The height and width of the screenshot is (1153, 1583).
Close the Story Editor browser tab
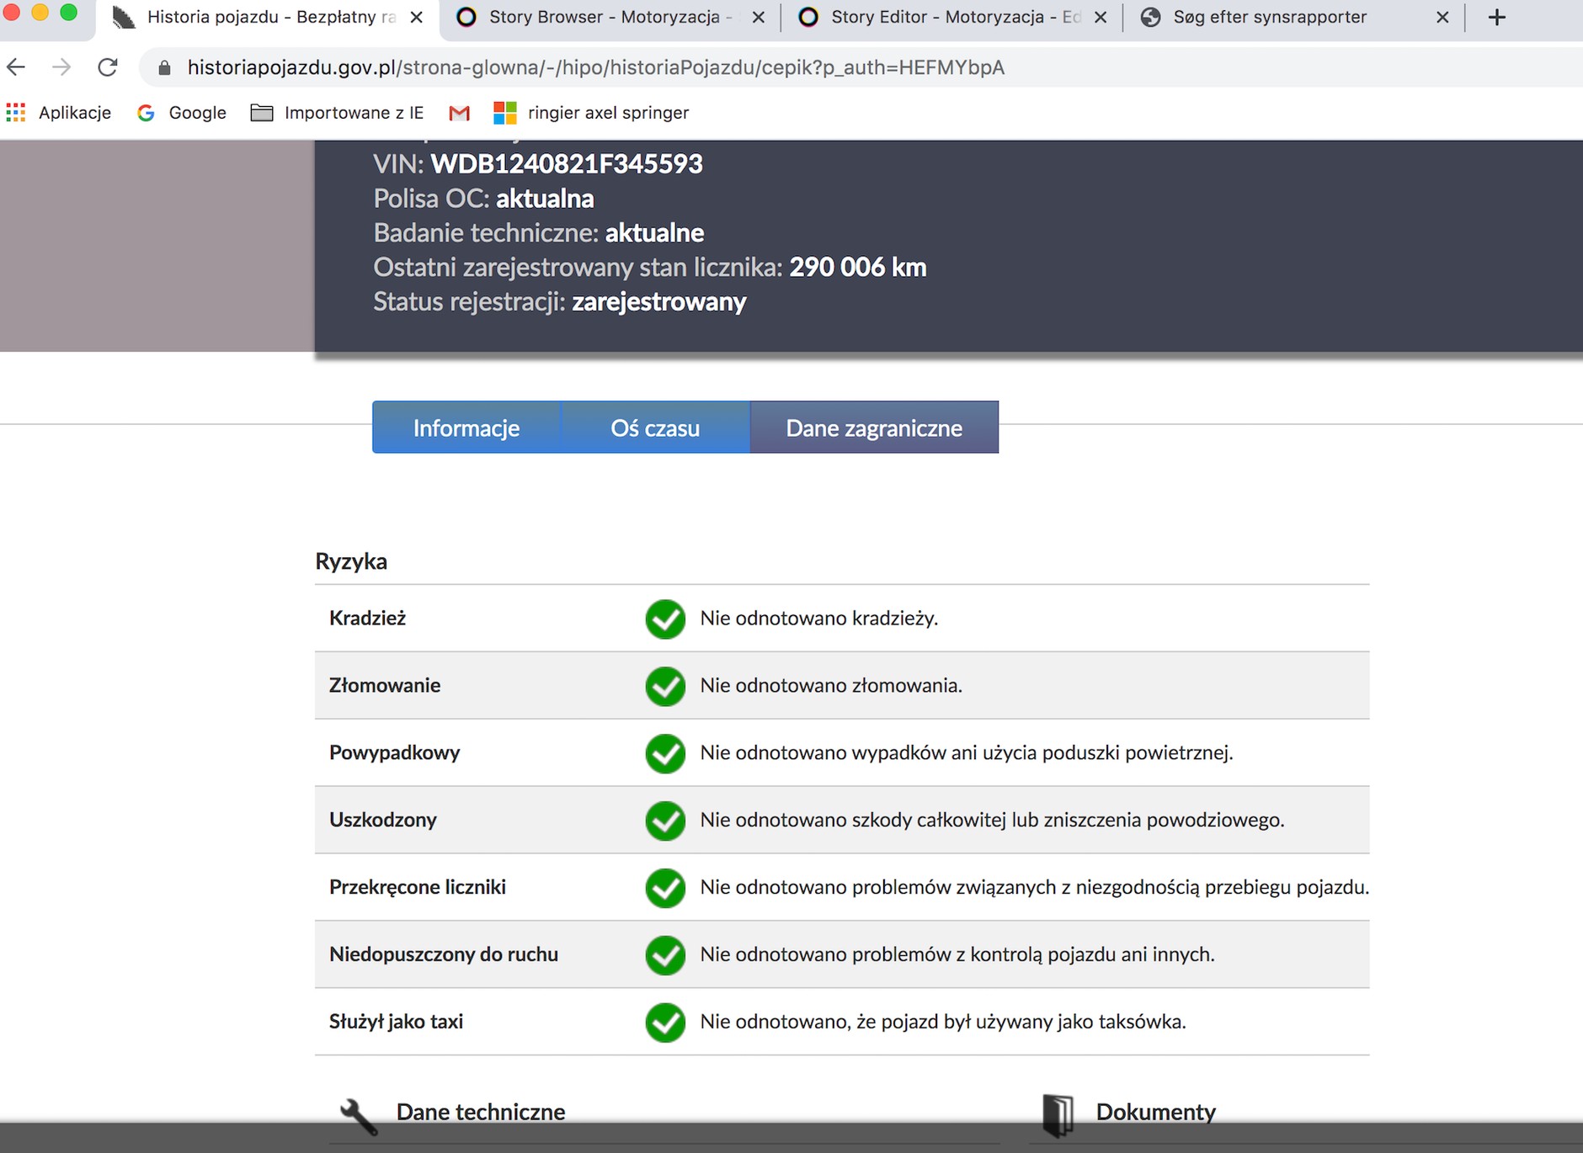tap(1100, 18)
